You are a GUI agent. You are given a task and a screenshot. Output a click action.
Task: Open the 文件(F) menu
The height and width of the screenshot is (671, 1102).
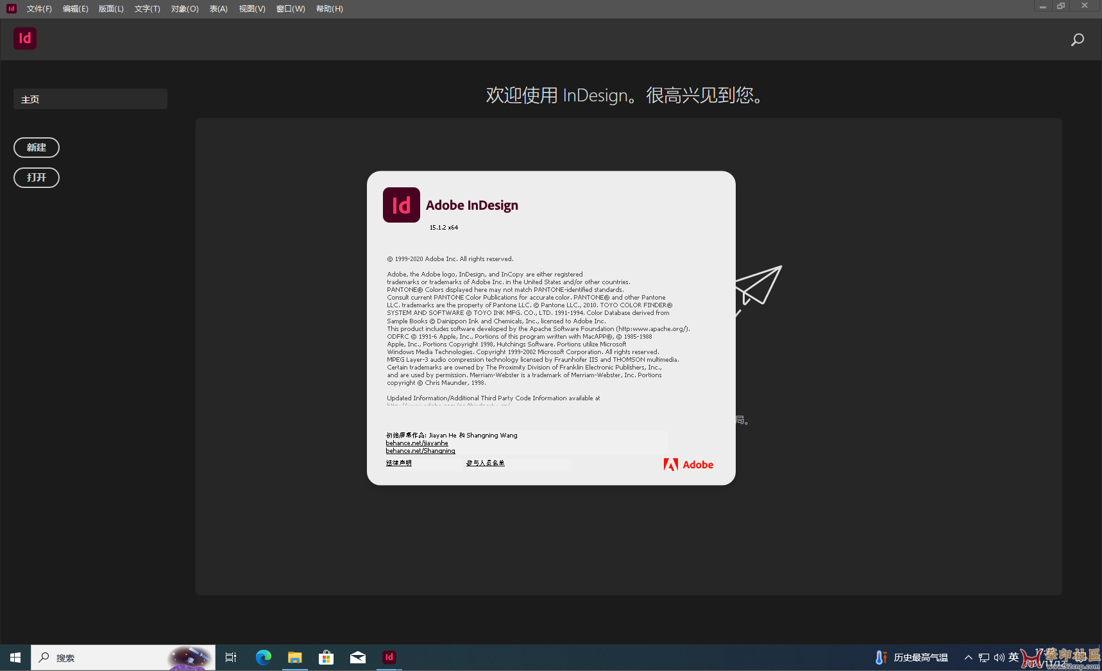(x=39, y=9)
